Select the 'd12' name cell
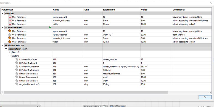 (68, 63)
